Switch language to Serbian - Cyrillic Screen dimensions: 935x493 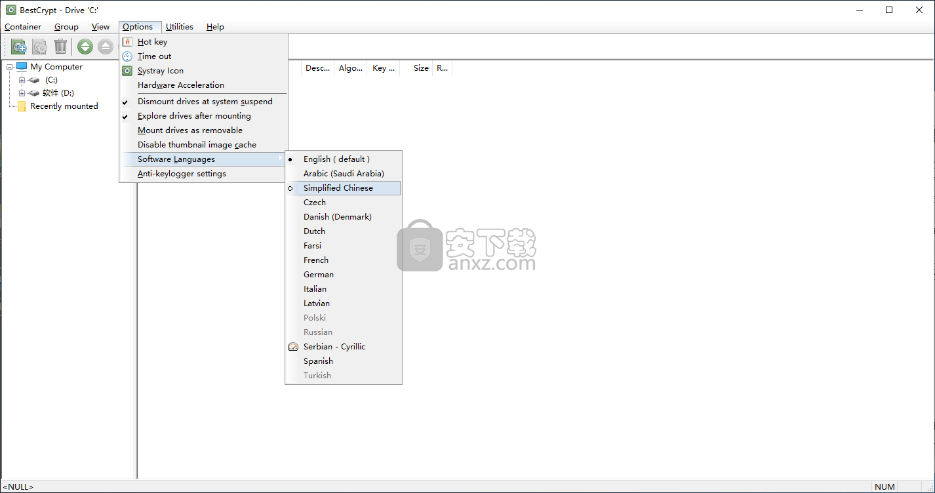(343, 347)
